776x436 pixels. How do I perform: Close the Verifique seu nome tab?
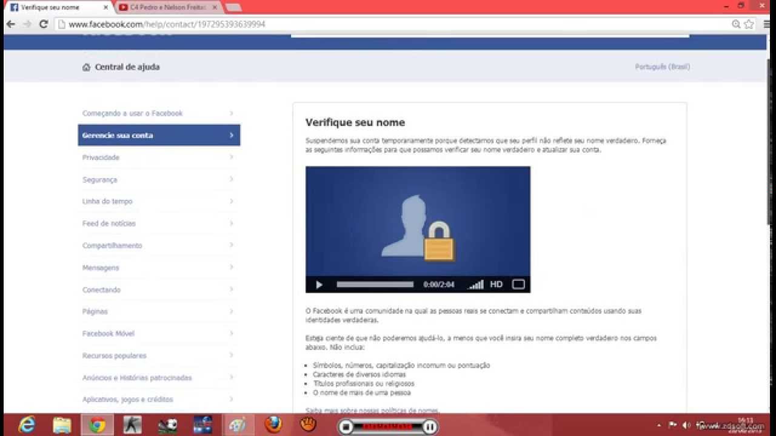tap(105, 7)
